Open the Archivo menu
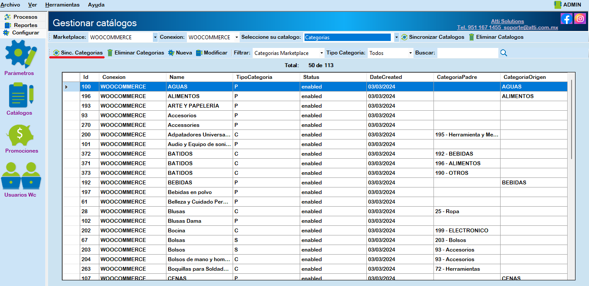The height and width of the screenshot is (286, 589). [10, 5]
